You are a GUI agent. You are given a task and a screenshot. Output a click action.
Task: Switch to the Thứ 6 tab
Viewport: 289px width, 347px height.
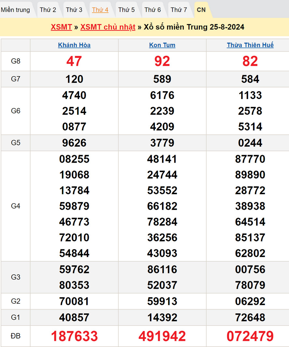click(153, 10)
